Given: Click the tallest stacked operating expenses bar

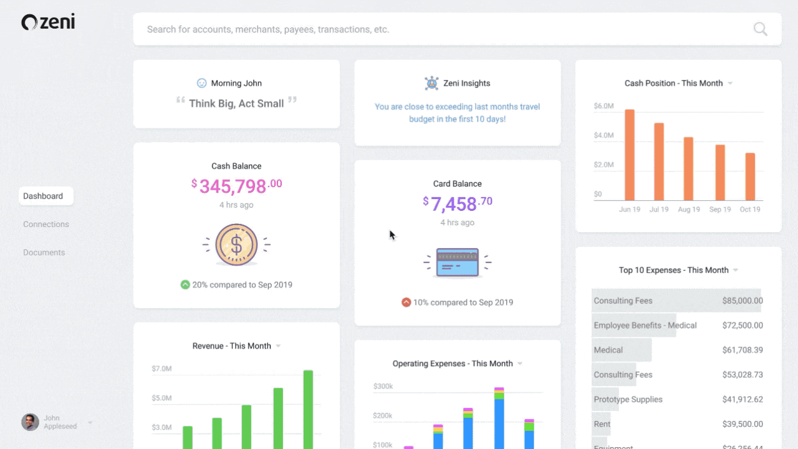Looking at the screenshot, I should (499, 418).
